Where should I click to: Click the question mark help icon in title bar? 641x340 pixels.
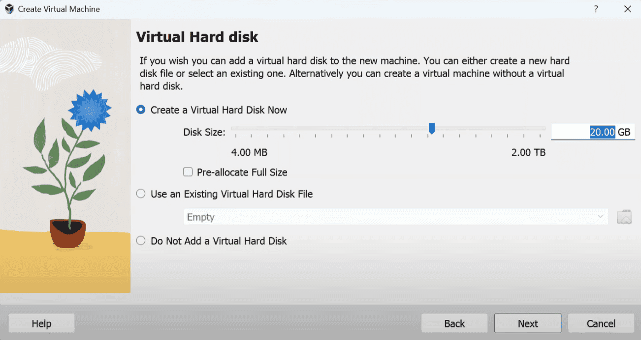(x=596, y=9)
